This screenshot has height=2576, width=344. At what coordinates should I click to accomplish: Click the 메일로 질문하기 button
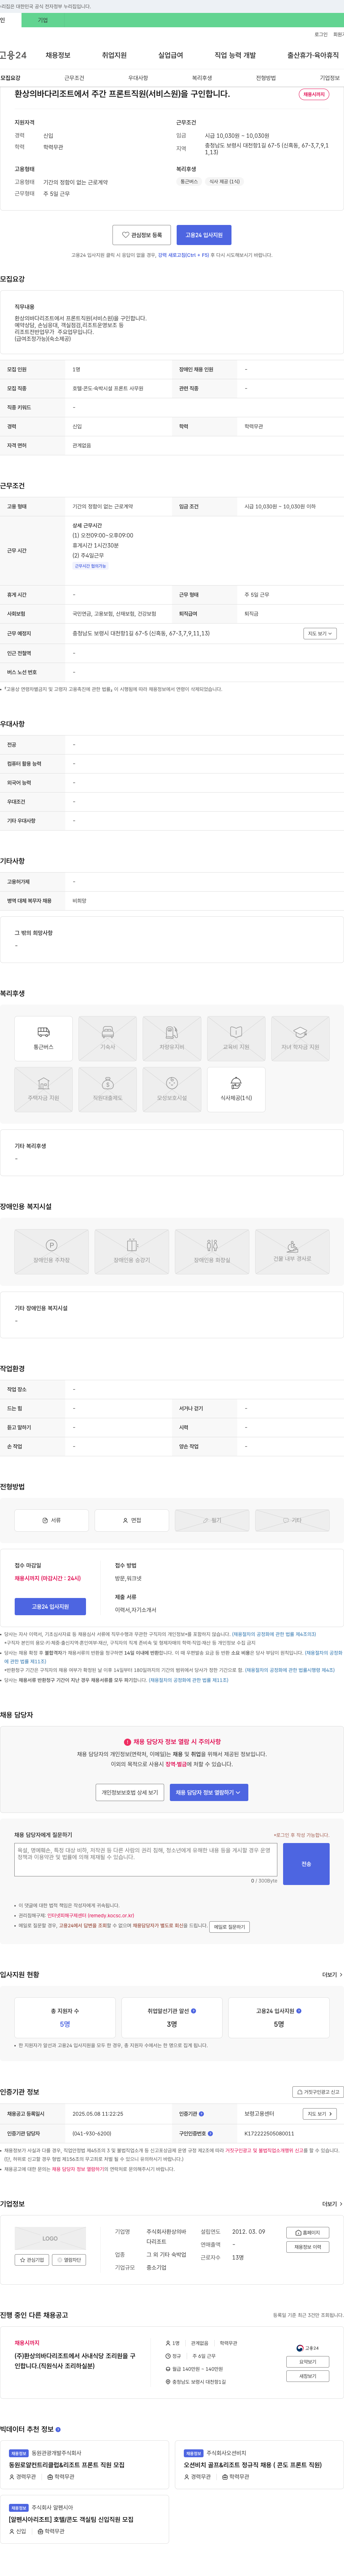229,1927
